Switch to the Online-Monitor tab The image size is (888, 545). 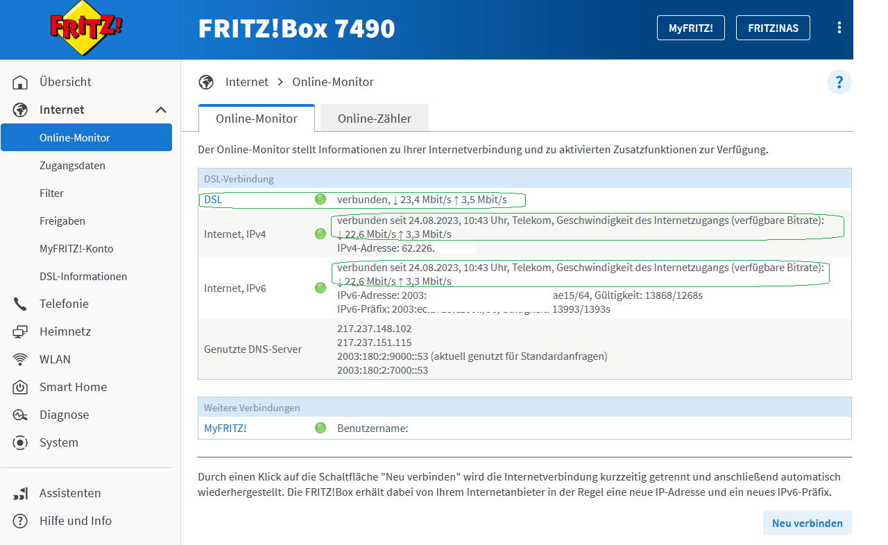pyautogui.click(x=257, y=119)
